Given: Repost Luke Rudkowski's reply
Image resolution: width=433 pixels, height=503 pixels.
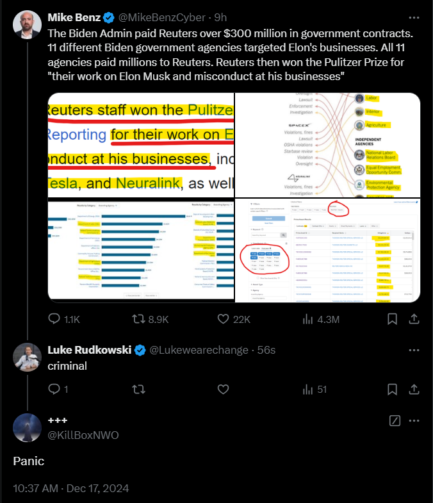Looking at the screenshot, I should tap(138, 389).
